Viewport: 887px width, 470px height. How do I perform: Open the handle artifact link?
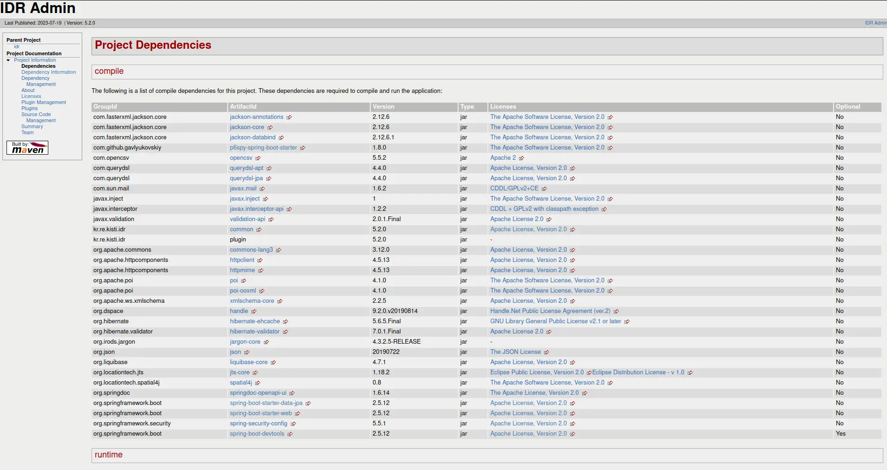[239, 311]
